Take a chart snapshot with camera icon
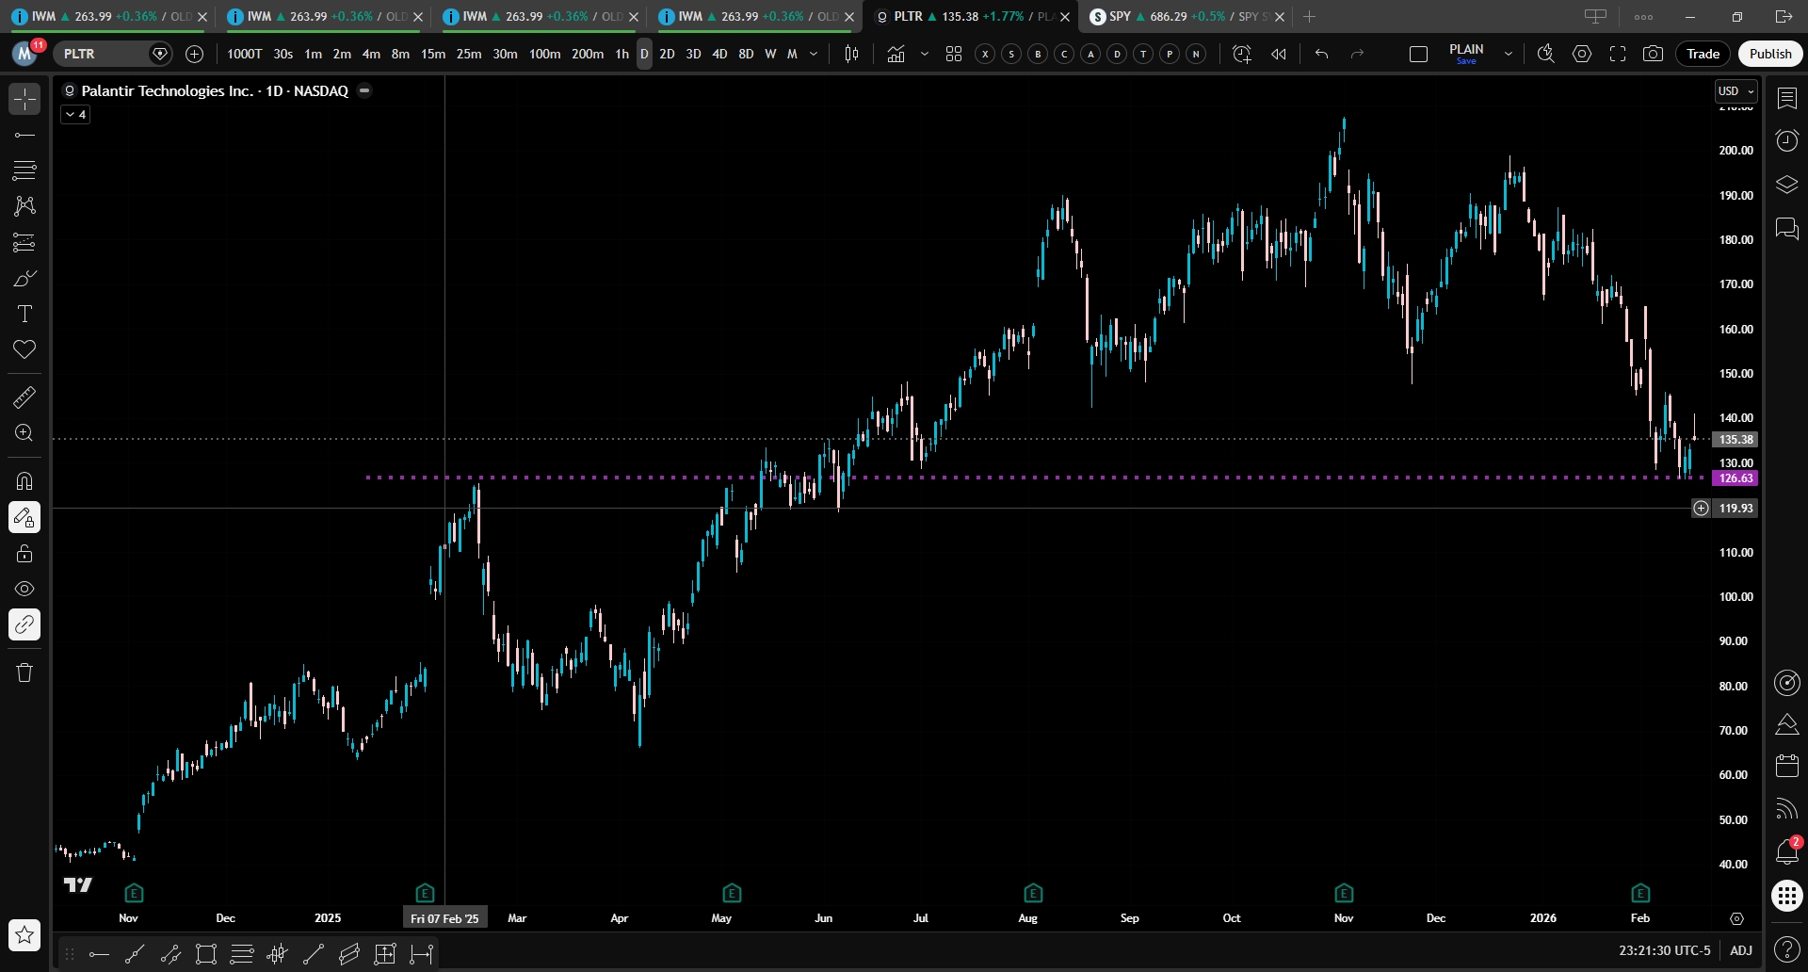The height and width of the screenshot is (972, 1808). tap(1653, 54)
